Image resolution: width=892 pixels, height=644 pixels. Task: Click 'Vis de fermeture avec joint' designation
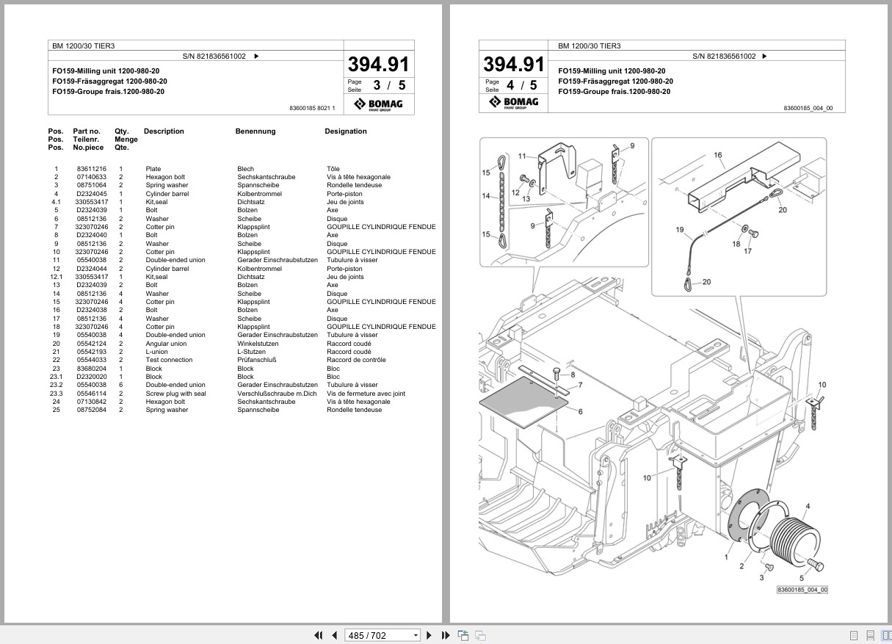(366, 394)
